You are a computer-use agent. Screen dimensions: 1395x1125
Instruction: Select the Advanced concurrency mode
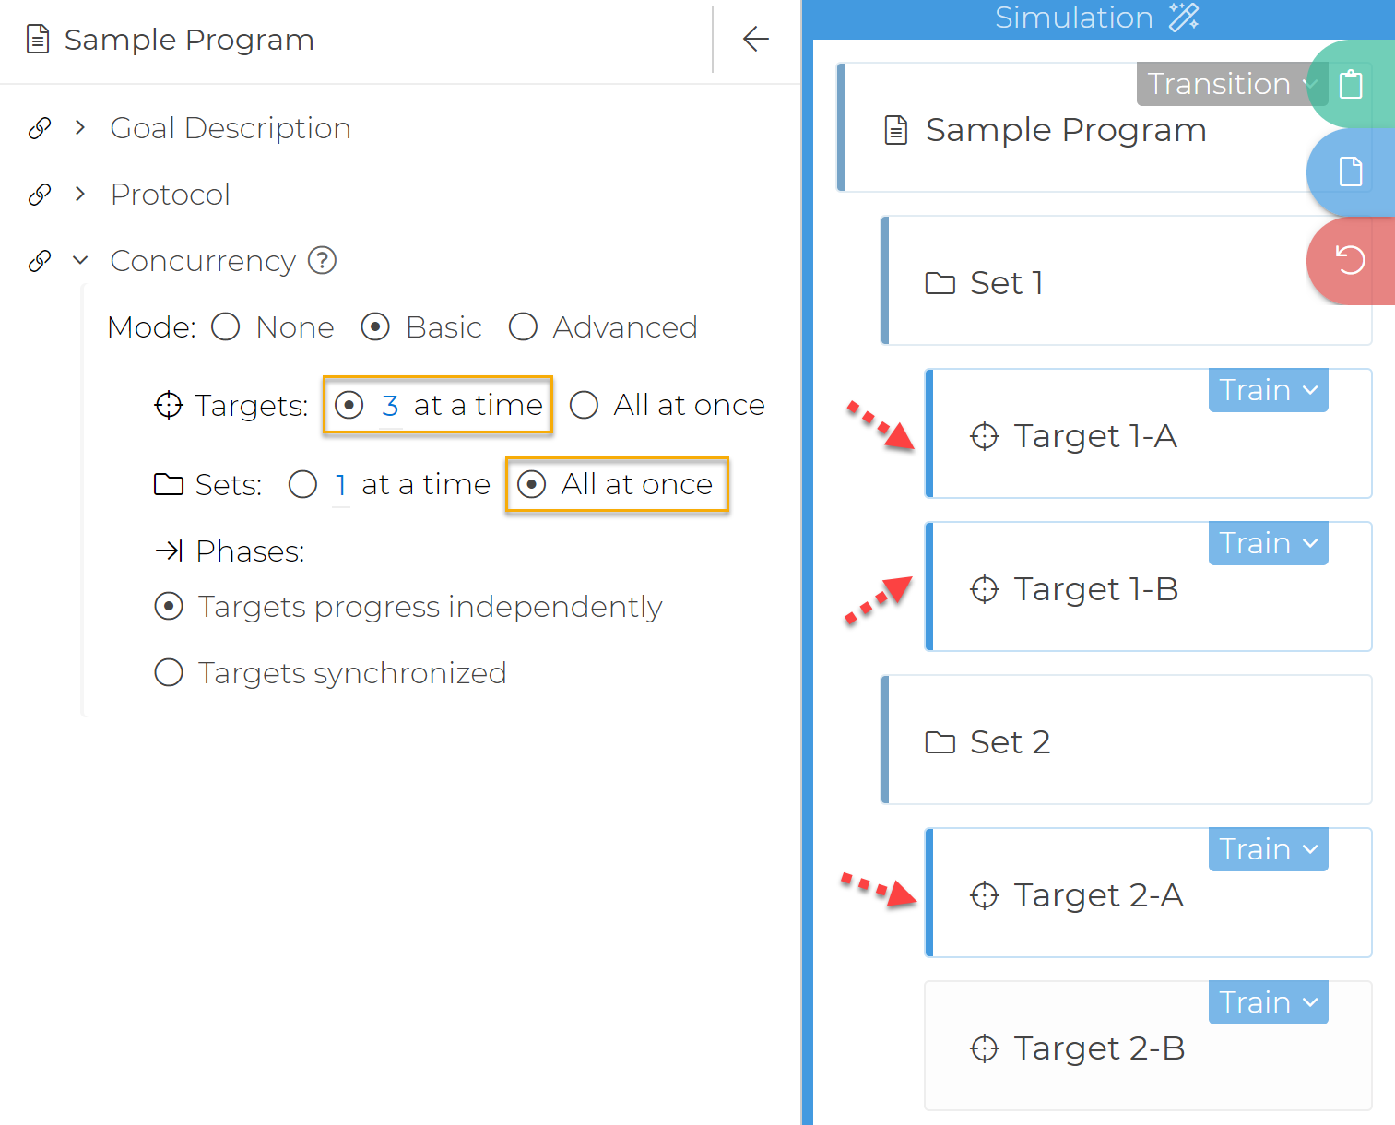[x=523, y=327]
